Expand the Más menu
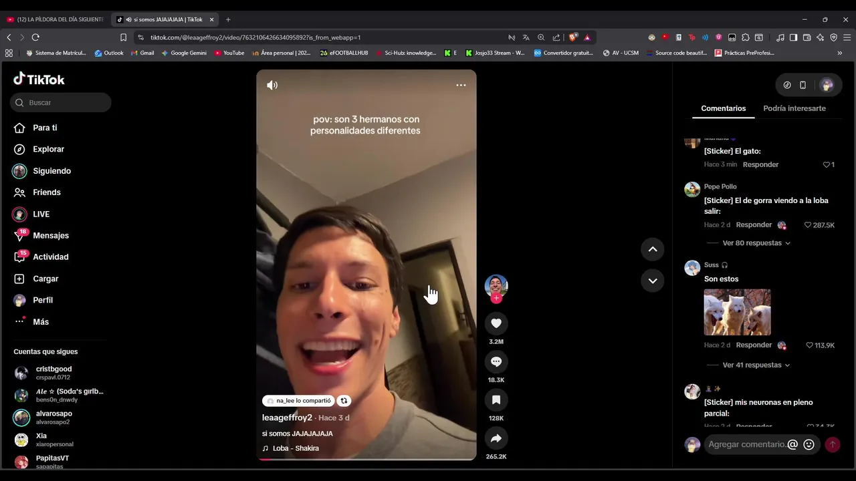 31,321
